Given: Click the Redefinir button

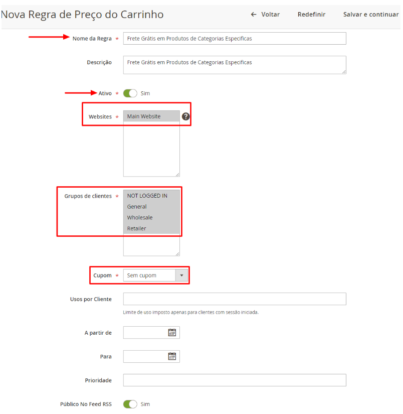Looking at the screenshot, I should (311, 15).
